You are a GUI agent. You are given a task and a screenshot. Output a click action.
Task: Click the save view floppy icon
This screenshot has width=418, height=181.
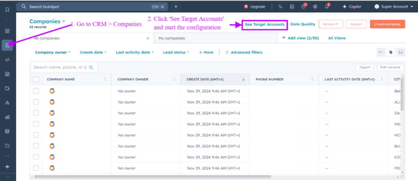[400, 52]
